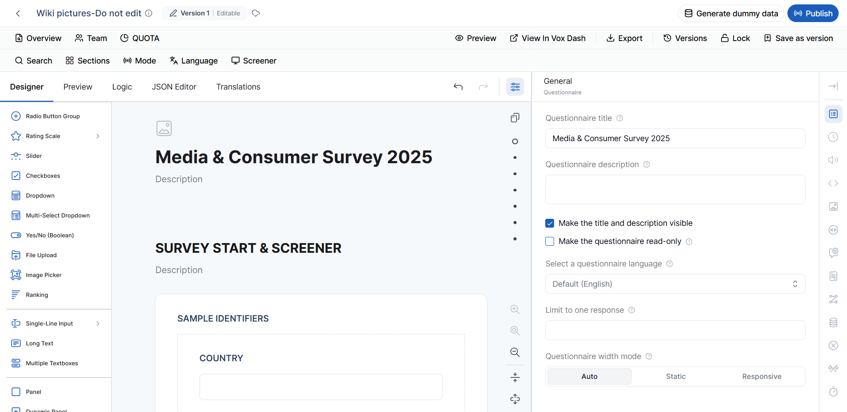
Task: Toggle the property grid settings icon
Action: point(515,87)
